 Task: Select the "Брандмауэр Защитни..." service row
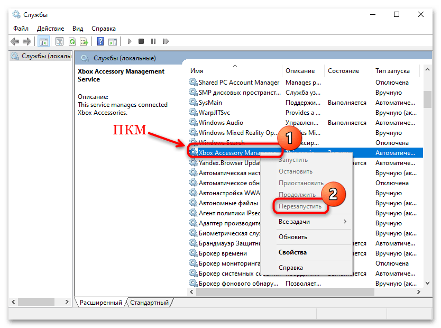(x=306, y=243)
